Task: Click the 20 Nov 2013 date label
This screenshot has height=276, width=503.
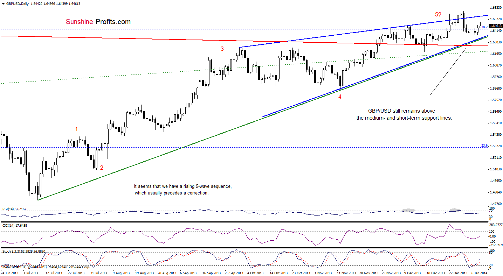Action: (368, 273)
